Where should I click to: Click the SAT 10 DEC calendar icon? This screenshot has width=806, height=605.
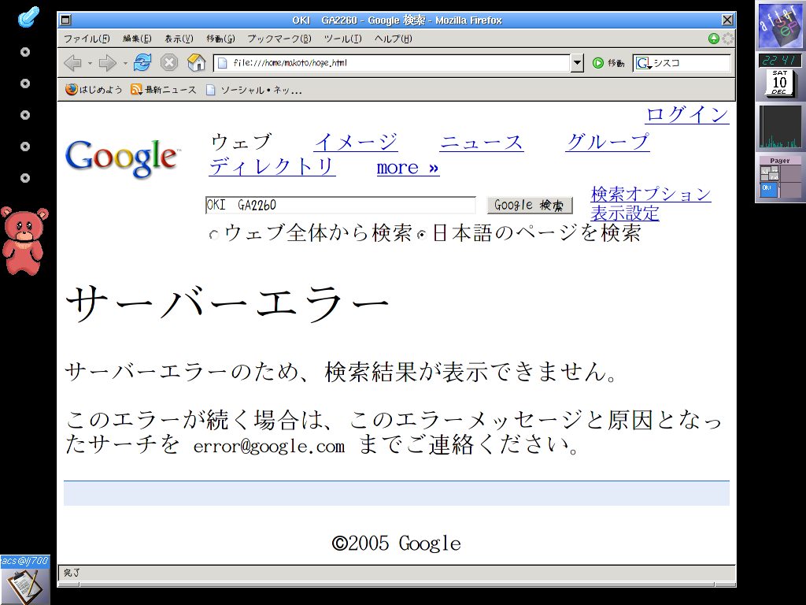[x=780, y=83]
